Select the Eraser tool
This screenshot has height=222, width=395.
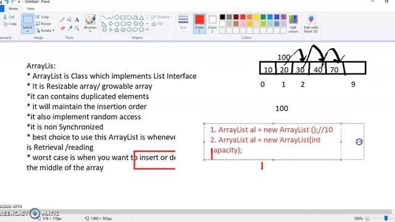coord(62,28)
